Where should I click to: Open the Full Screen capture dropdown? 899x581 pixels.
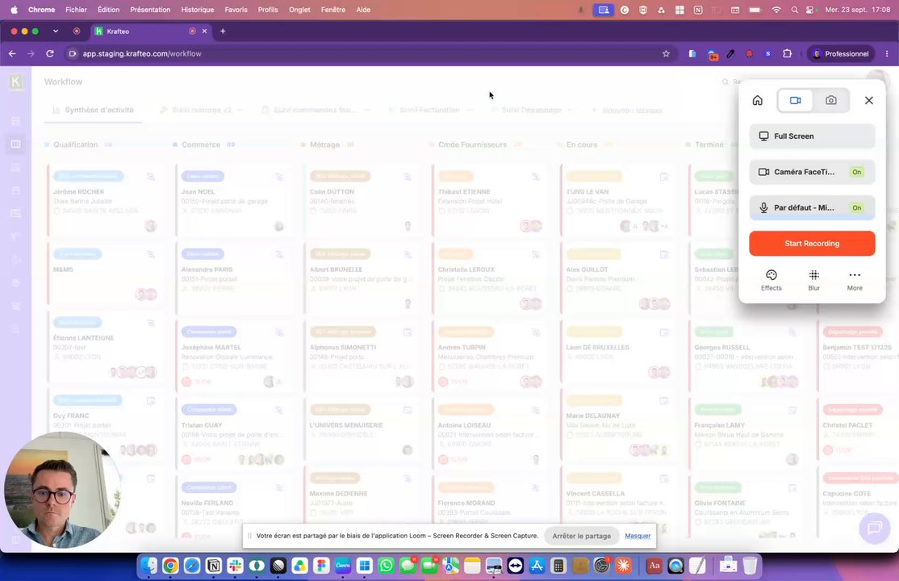coord(812,136)
